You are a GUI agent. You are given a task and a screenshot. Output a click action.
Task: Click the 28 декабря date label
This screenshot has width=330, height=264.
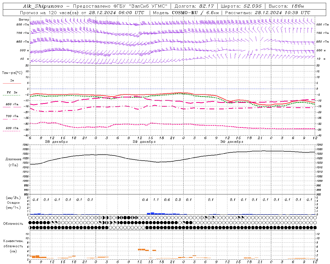pyautogui.click(x=56, y=142)
